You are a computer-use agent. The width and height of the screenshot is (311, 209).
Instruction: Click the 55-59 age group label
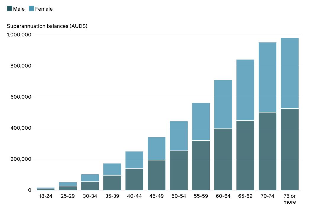(201, 196)
